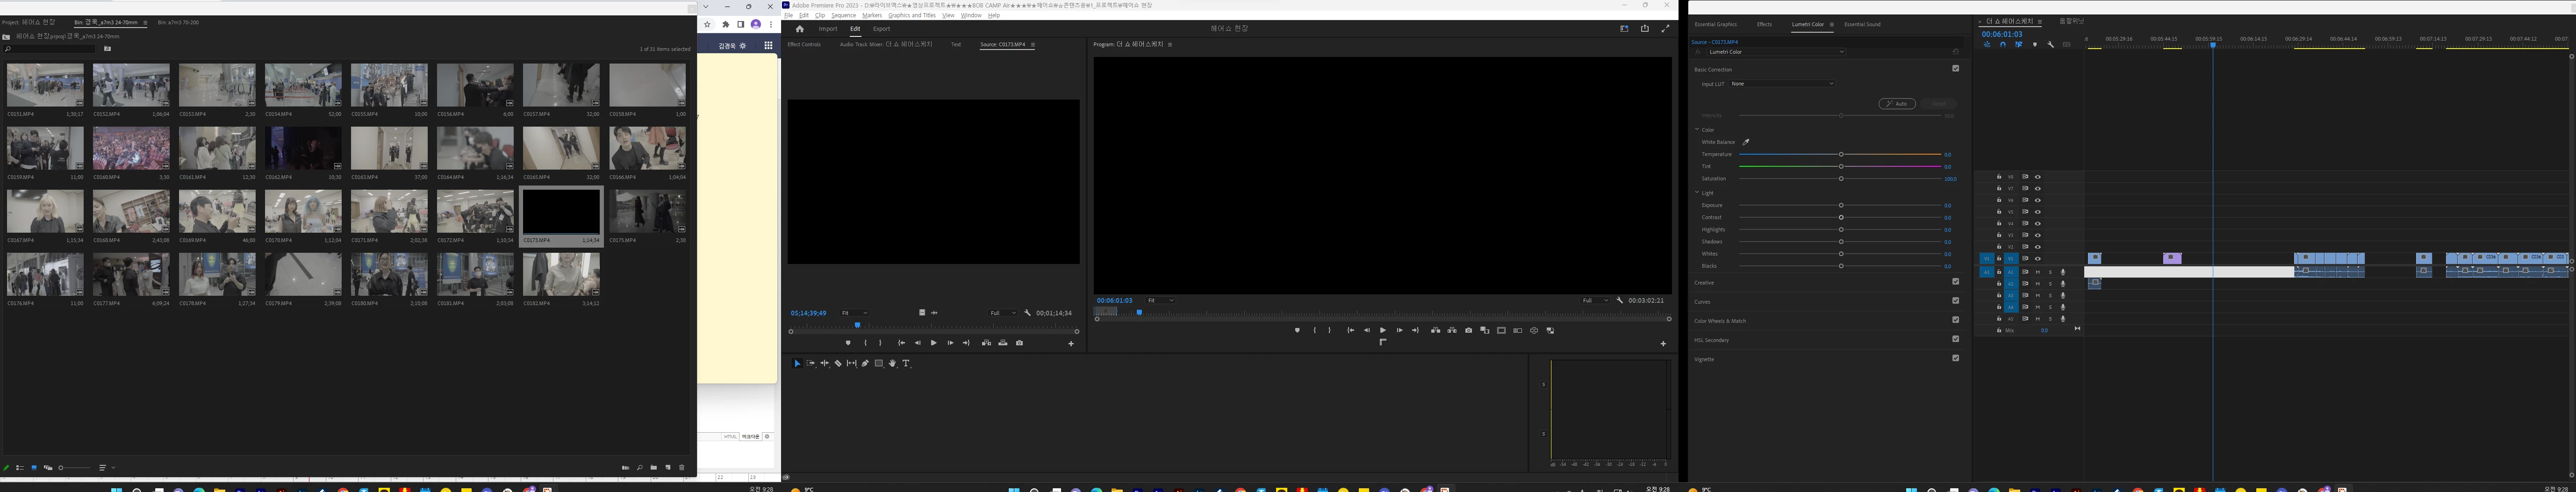Open Source monitor button editor plus
The width and height of the screenshot is (2576, 492).
click(x=1071, y=344)
